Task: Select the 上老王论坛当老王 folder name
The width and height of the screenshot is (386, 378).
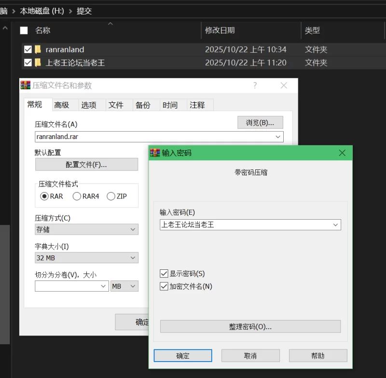Action: (x=75, y=63)
